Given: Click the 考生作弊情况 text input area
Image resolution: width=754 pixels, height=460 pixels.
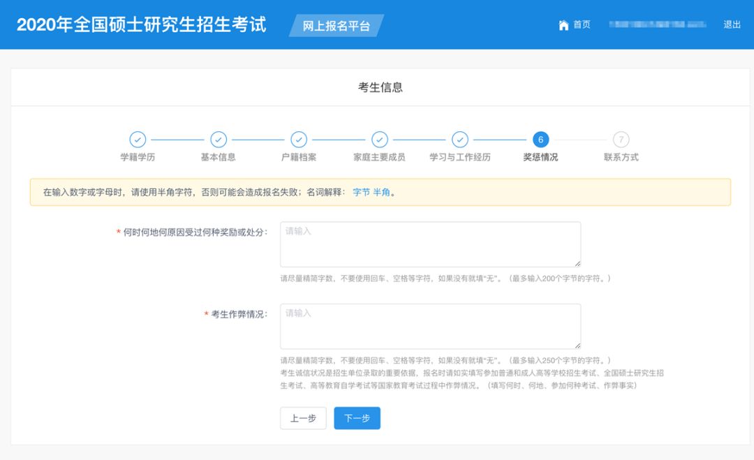Looking at the screenshot, I should coord(430,325).
